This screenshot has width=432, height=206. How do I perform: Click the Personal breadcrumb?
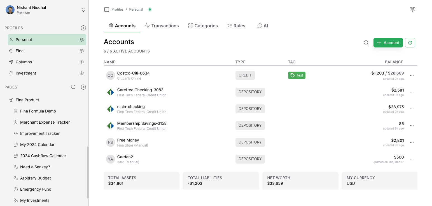(136, 9)
